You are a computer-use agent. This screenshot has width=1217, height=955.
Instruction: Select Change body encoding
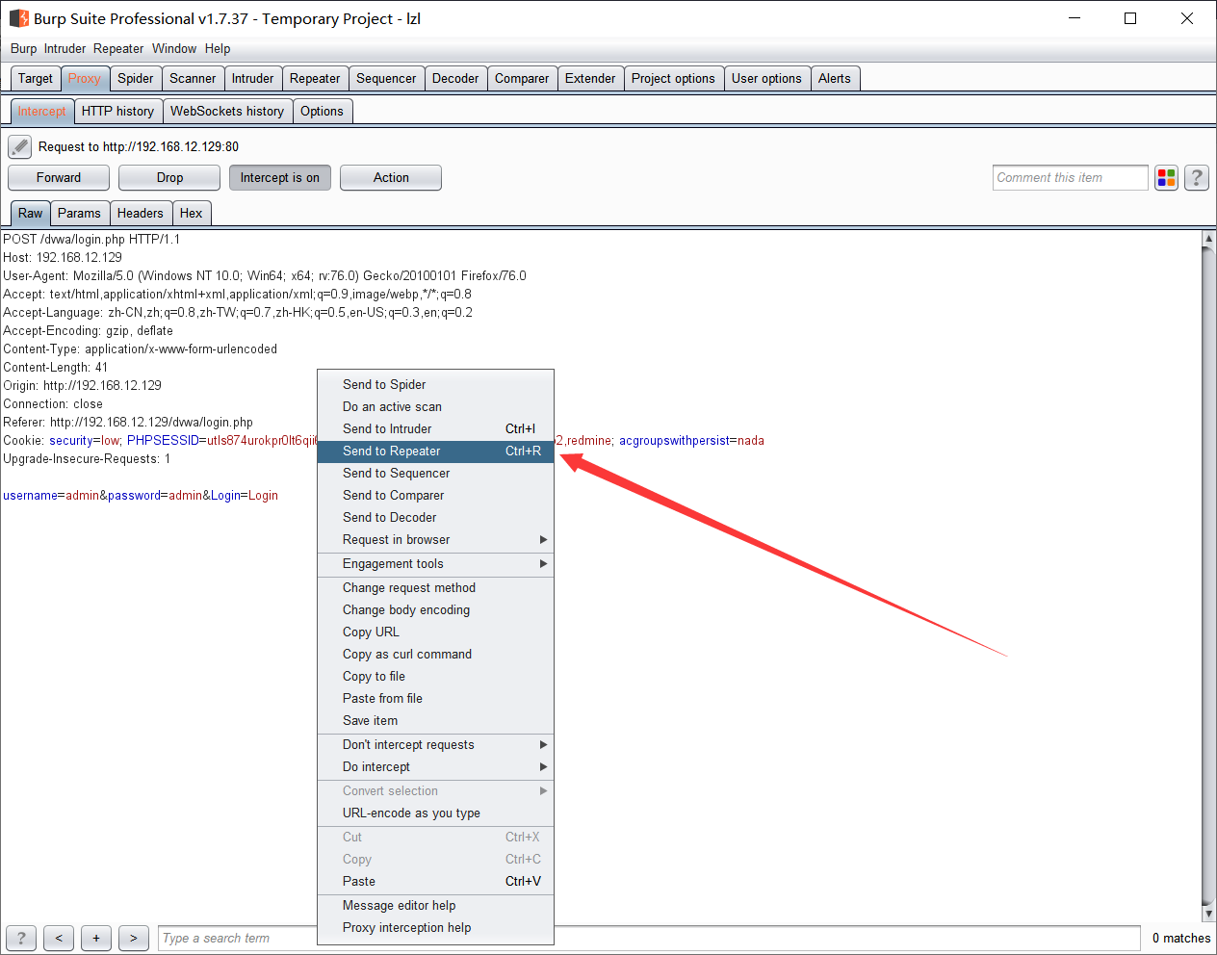point(435,609)
